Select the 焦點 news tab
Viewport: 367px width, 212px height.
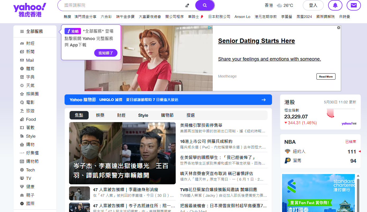pos(79,115)
